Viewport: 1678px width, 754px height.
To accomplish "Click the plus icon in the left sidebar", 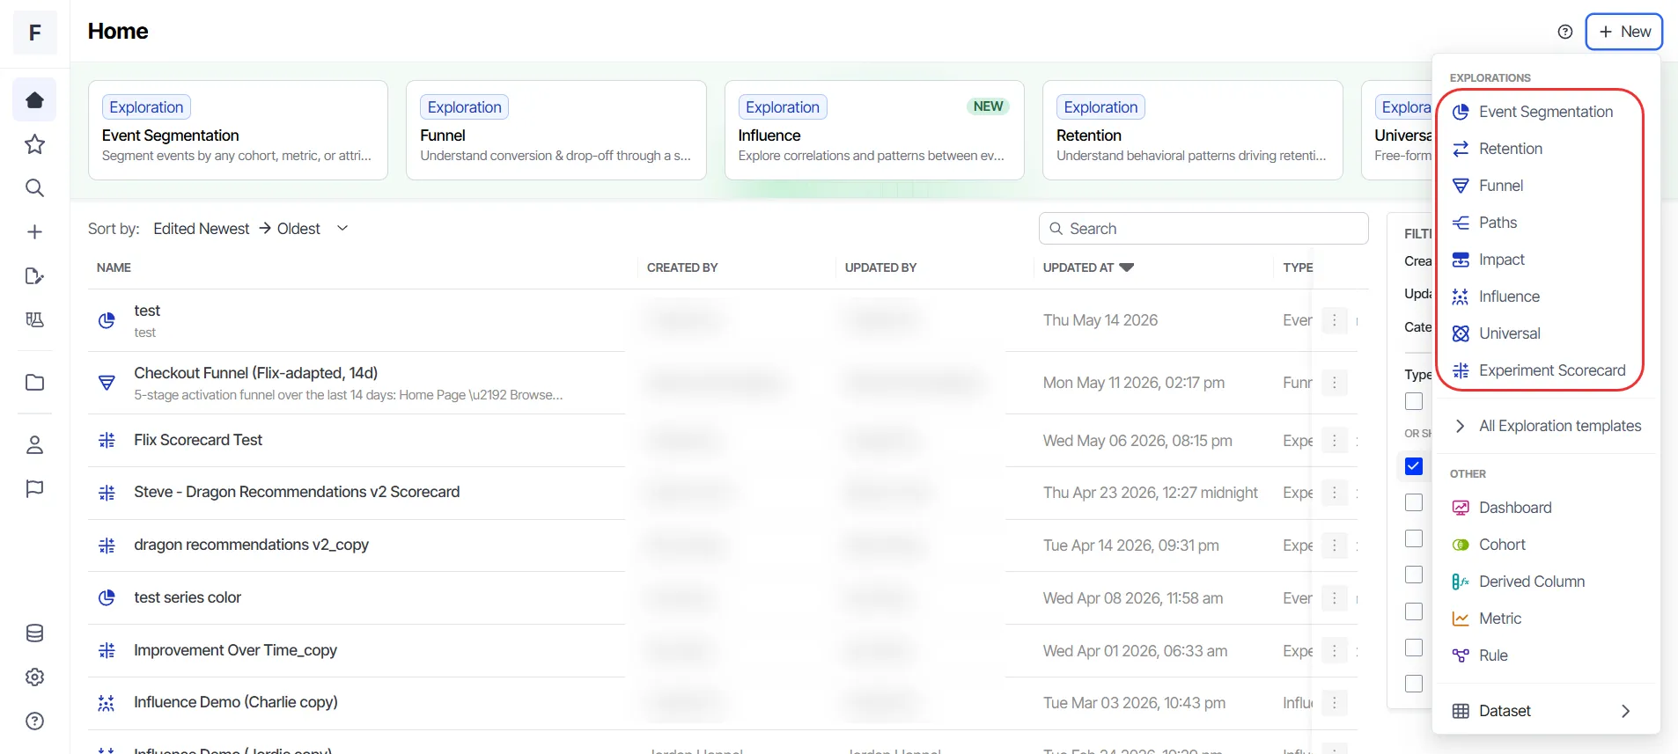I will point(34,232).
